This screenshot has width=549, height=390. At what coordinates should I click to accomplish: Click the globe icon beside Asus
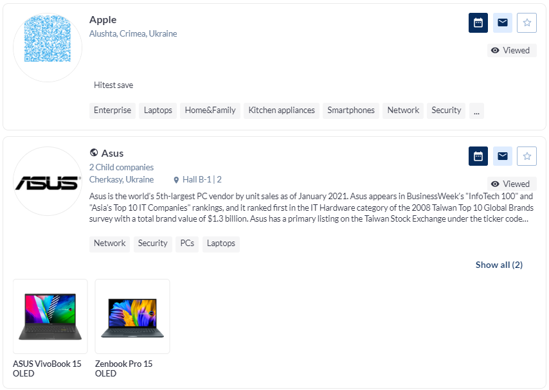coord(94,153)
